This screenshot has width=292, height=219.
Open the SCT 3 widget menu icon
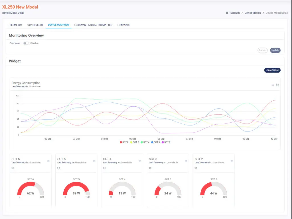pos(186,161)
